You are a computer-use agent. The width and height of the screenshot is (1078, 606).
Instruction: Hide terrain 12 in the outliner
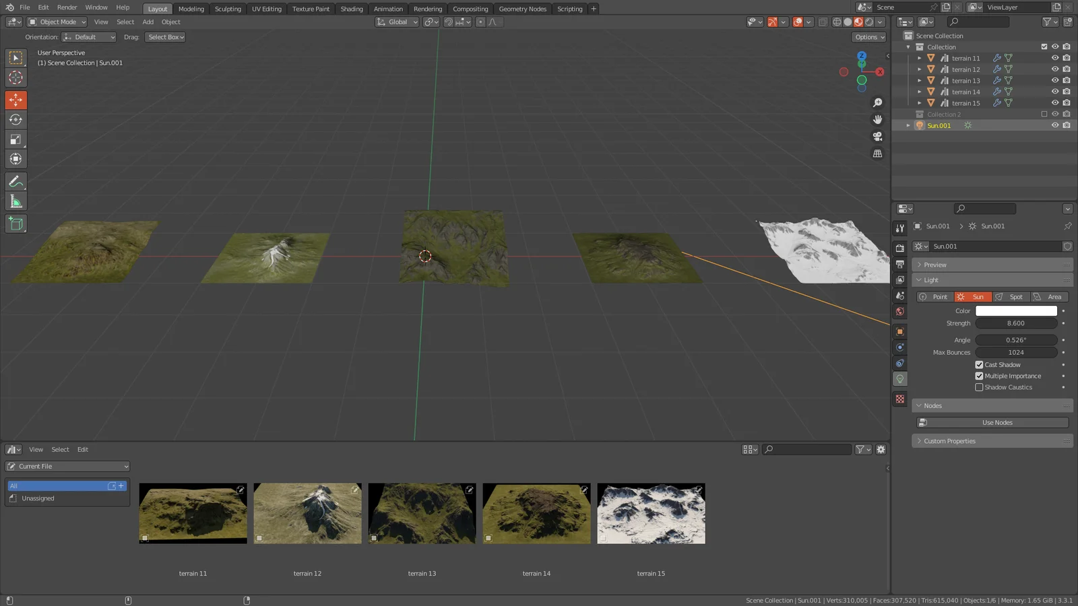(1054, 69)
